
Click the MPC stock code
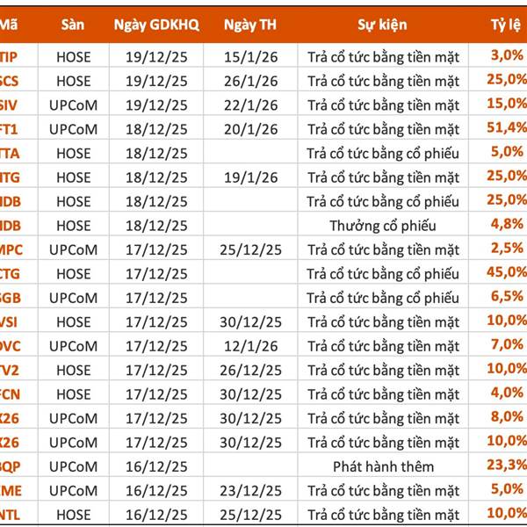coord(11,249)
